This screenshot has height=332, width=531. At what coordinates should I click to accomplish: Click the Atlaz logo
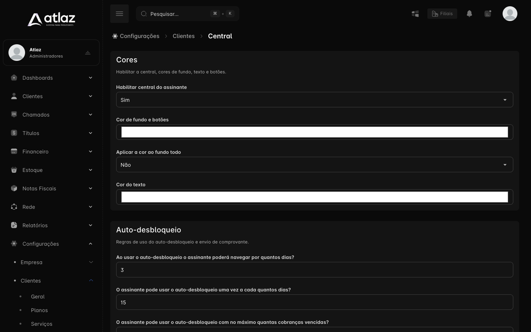point(51,20)
